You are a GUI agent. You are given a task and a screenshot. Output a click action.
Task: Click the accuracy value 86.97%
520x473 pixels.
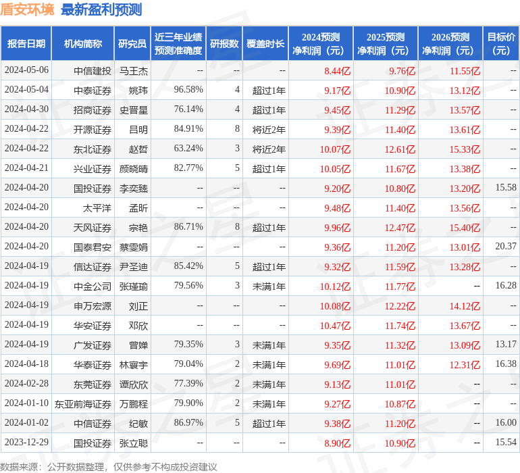pyautogui.click(x=188, y=422)
